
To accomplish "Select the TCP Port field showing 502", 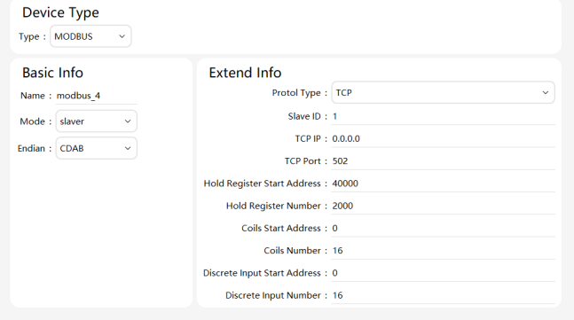I will [443, 161].
